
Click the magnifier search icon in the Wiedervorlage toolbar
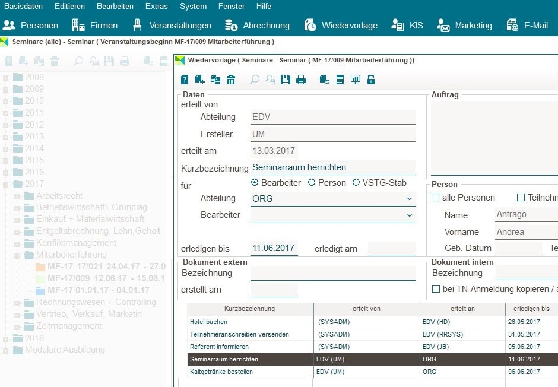point(255,80)
